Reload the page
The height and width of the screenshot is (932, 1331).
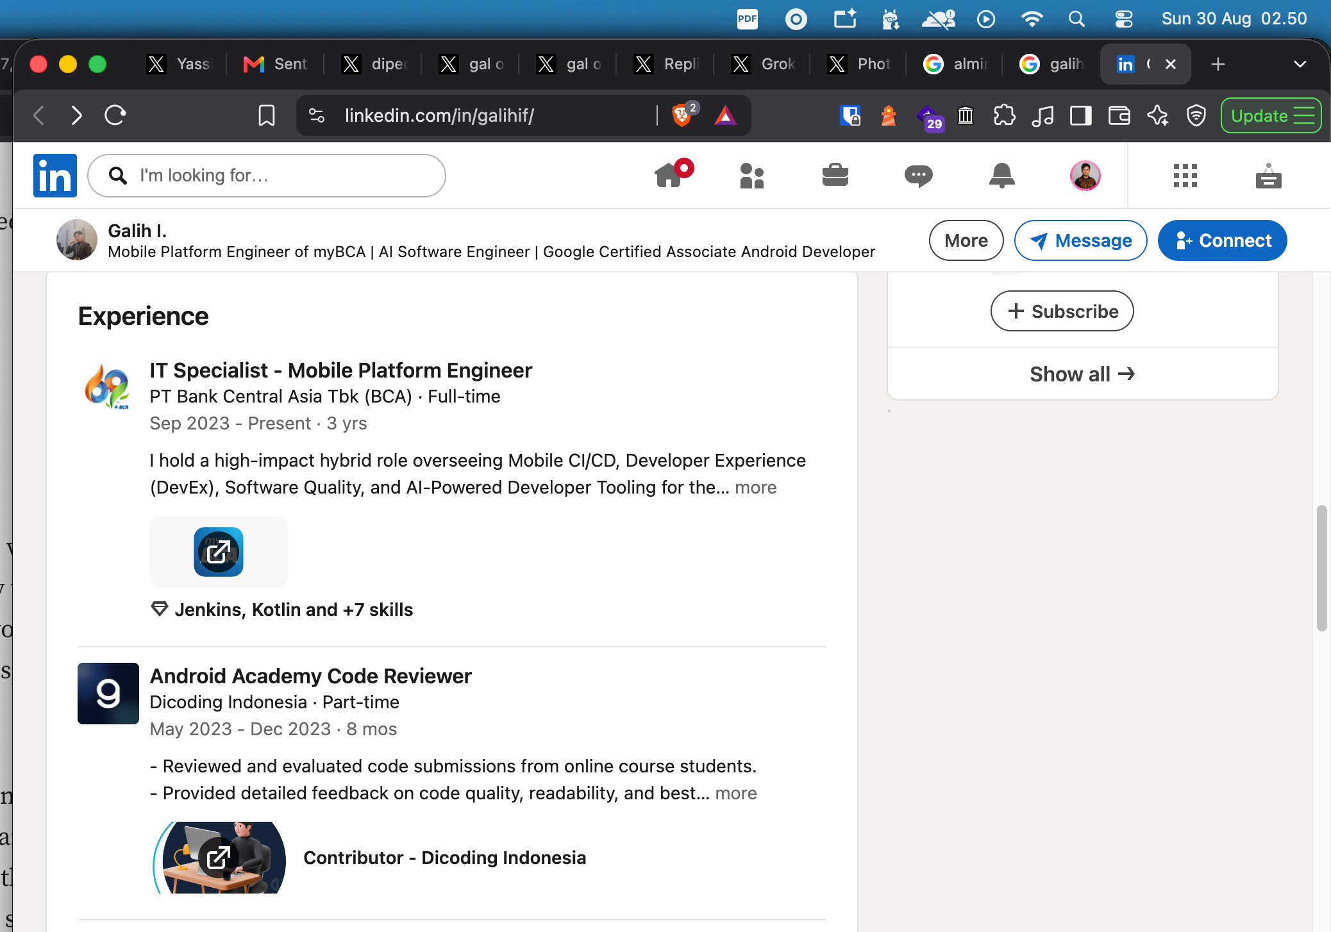click(115, 115)
